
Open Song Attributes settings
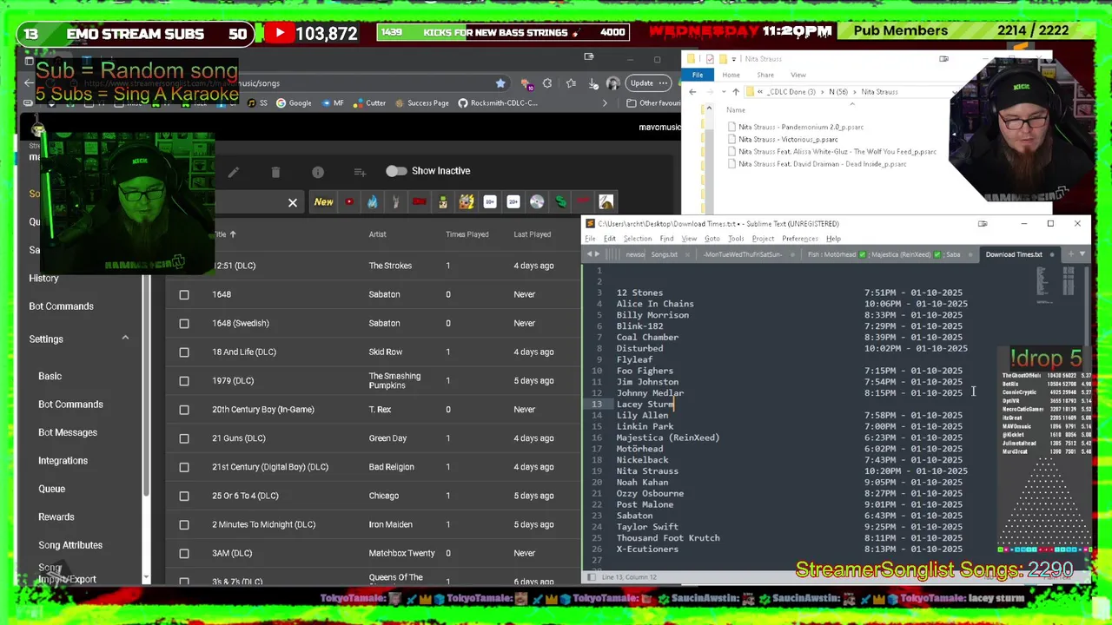70,545
